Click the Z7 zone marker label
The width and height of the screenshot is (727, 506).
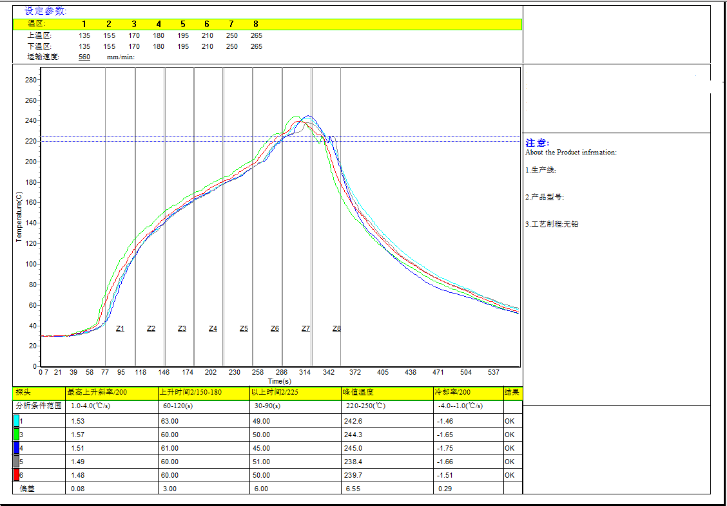click(x=305, y=329)
